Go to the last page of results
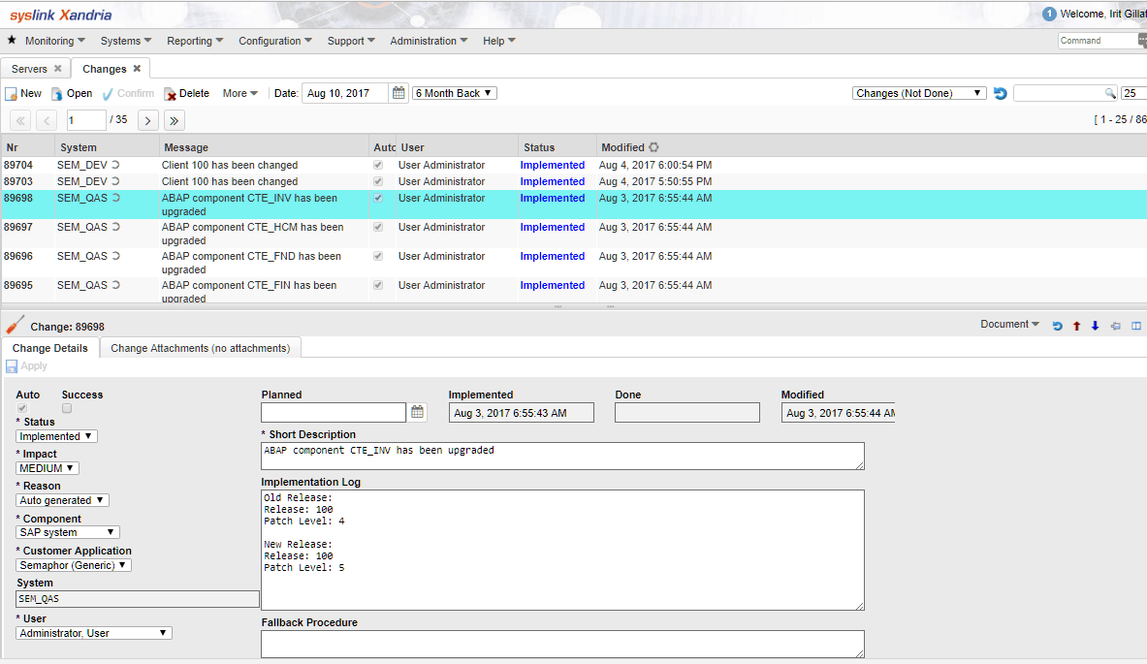Viewport: 1147px width, 664px height. click(x=174, y=120)
